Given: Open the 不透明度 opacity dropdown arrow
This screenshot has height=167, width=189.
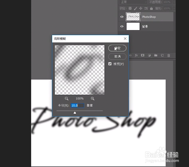Looking at the screenshot, I should pos(174,2).
